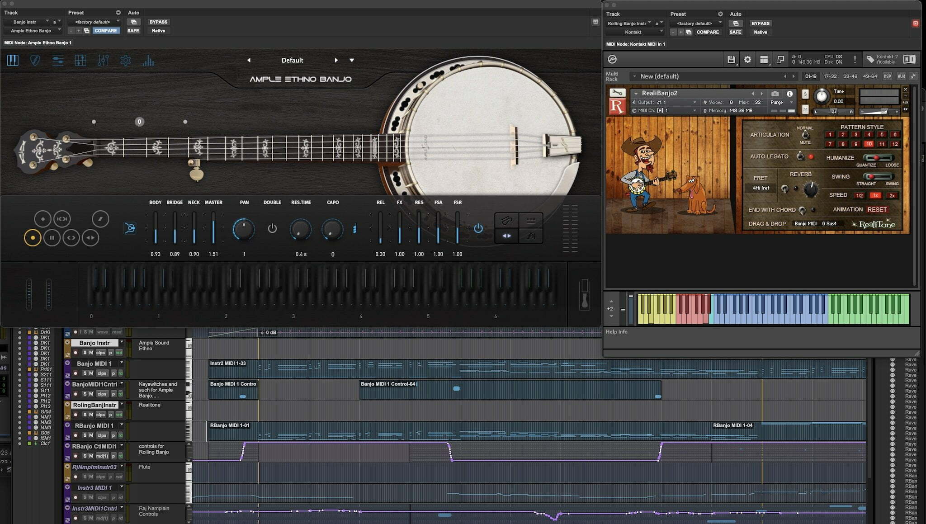Adjust the HUMANIZE quantize-loose slider
This screenshot has height=524, width=926.
(x=878, y=158)
